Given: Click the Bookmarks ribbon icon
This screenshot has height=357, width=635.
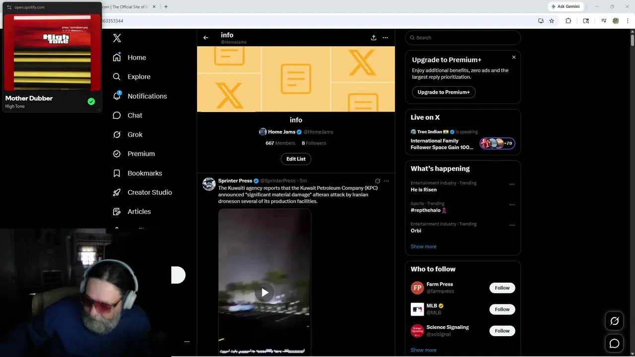Looking at the screenshot, I should coord(117,173).
